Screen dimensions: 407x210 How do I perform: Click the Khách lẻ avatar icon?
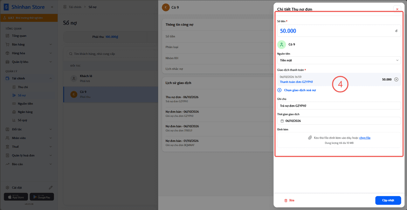(x=74, y=78)
